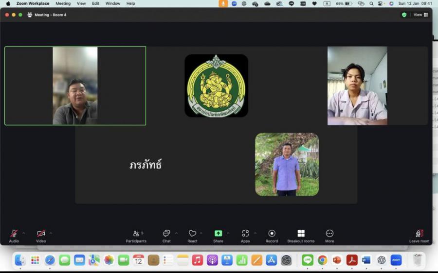This screenshot has height=273, width=438.
Task: Open the Participants panel
Action: (x=136, y=236)
